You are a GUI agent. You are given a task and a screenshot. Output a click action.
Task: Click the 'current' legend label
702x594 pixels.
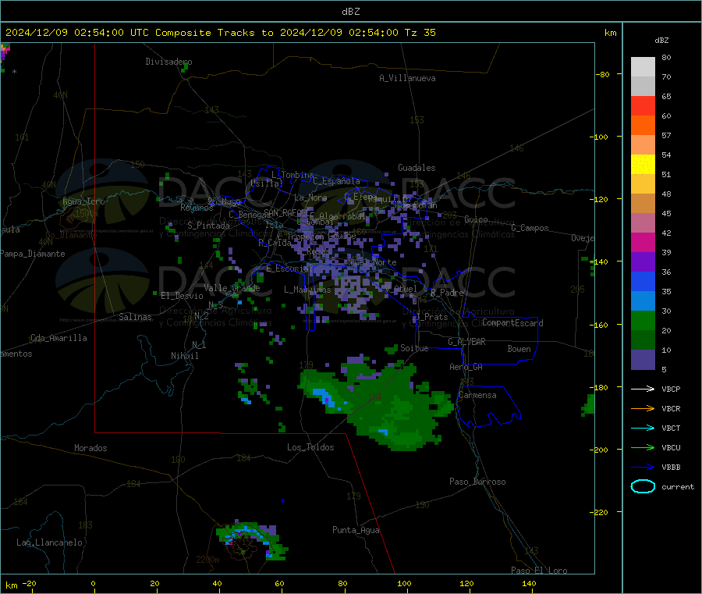coord(677,486)
